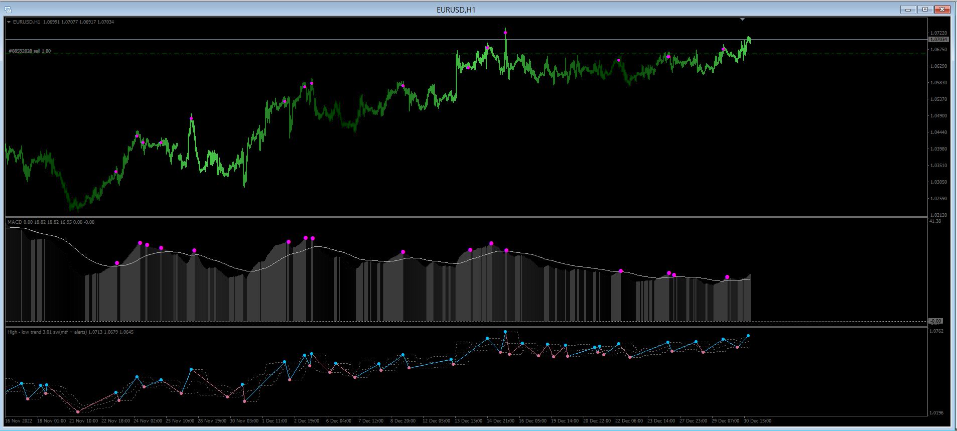
Task: Click the '6 Dec 04:00' time label
Action: 339,421
